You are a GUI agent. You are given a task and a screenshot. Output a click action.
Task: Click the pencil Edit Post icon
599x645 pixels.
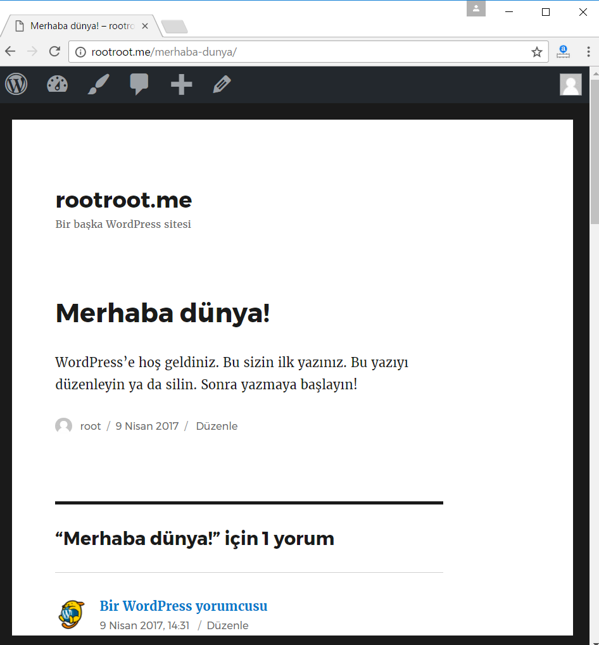[222, 84]
